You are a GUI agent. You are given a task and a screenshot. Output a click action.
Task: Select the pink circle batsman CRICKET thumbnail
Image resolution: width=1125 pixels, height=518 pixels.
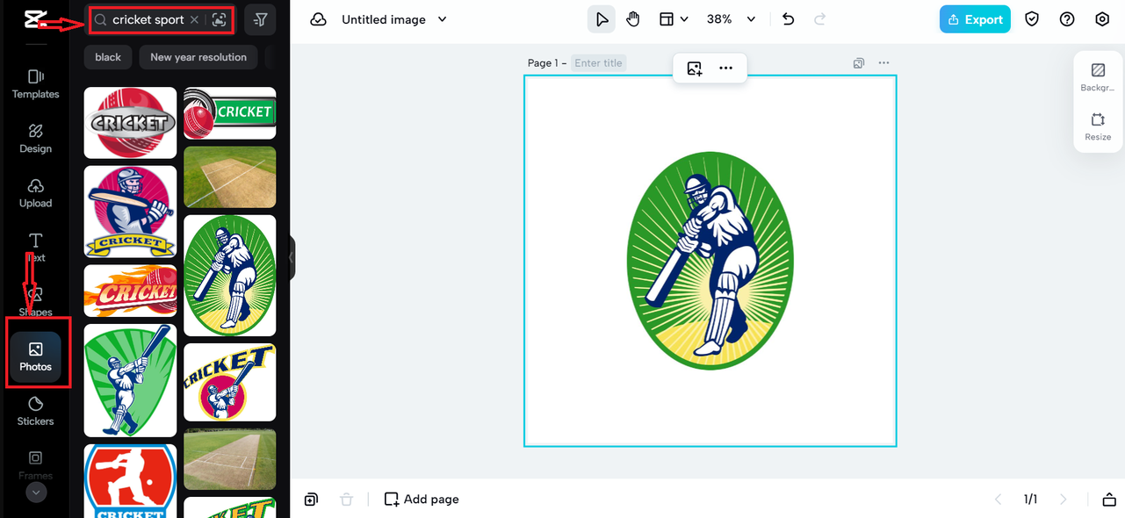[130, 212]
